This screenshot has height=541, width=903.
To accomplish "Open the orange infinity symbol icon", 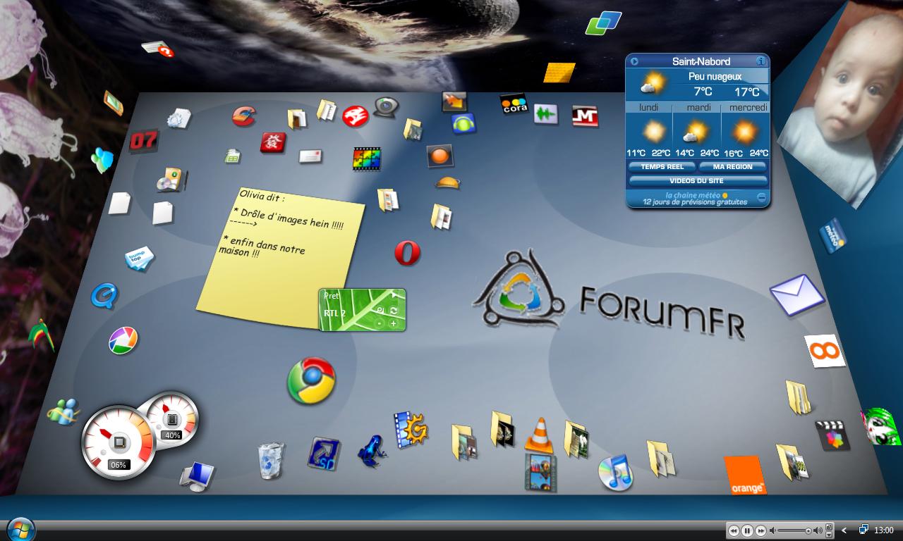I will click(825, 350).
